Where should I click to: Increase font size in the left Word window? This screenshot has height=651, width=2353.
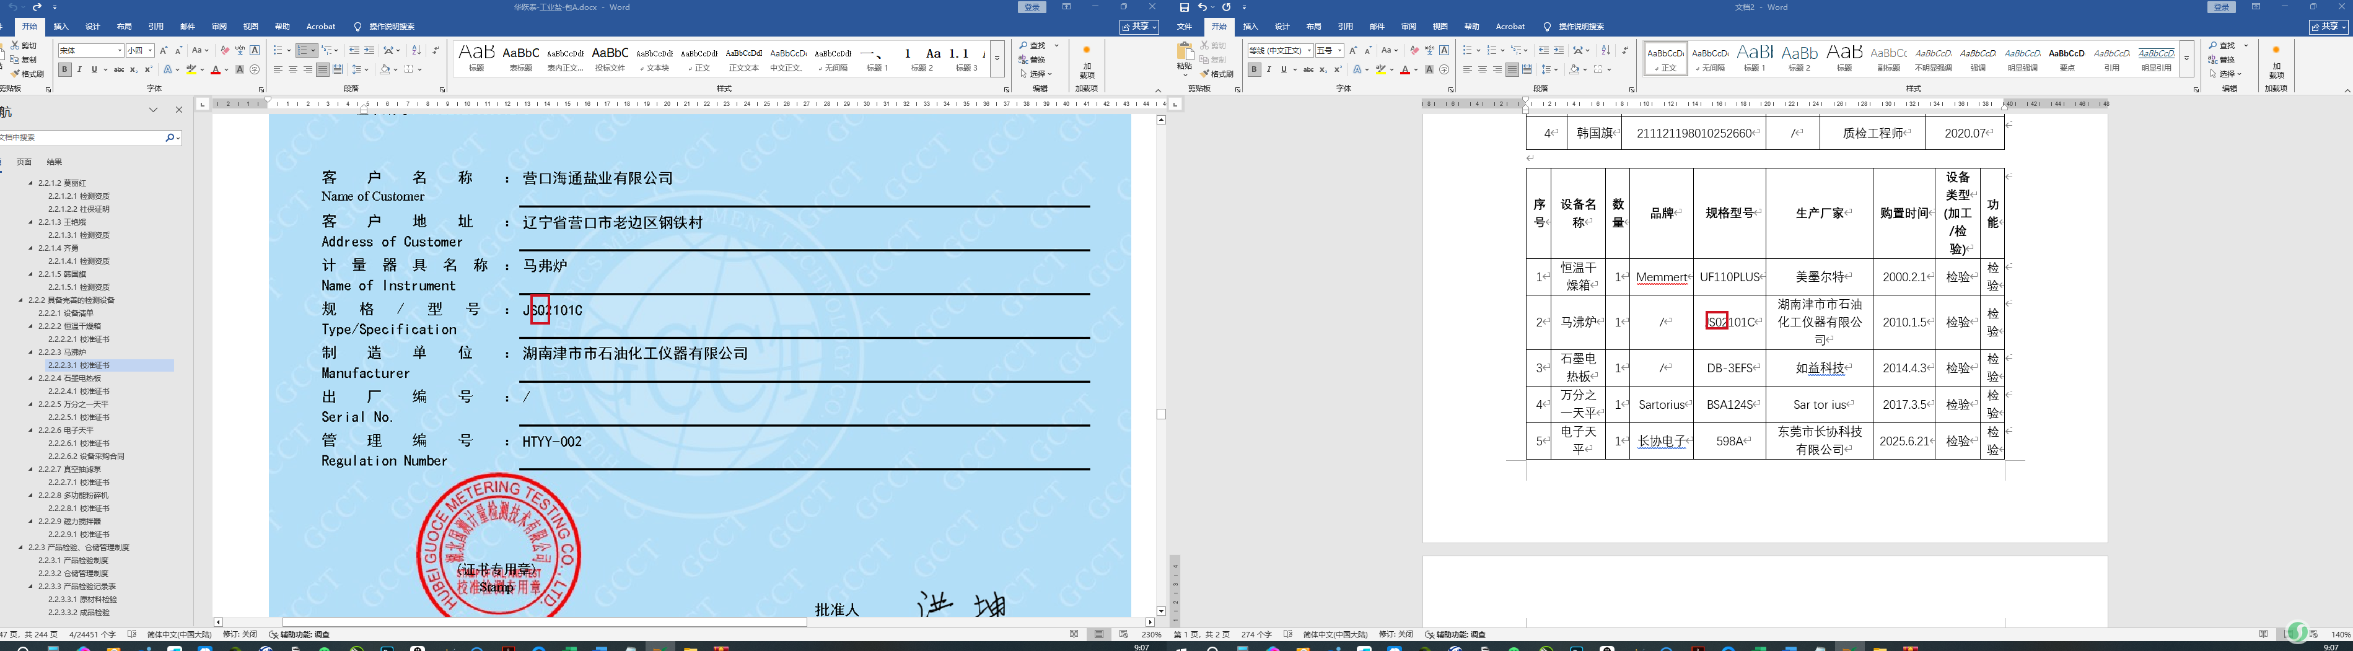coord(164,50)
